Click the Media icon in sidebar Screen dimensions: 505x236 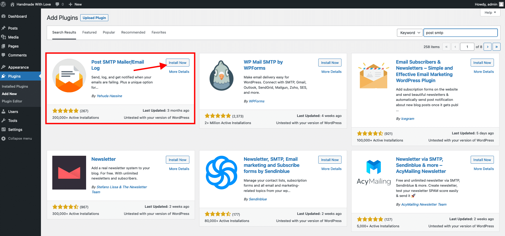[3, 37]
